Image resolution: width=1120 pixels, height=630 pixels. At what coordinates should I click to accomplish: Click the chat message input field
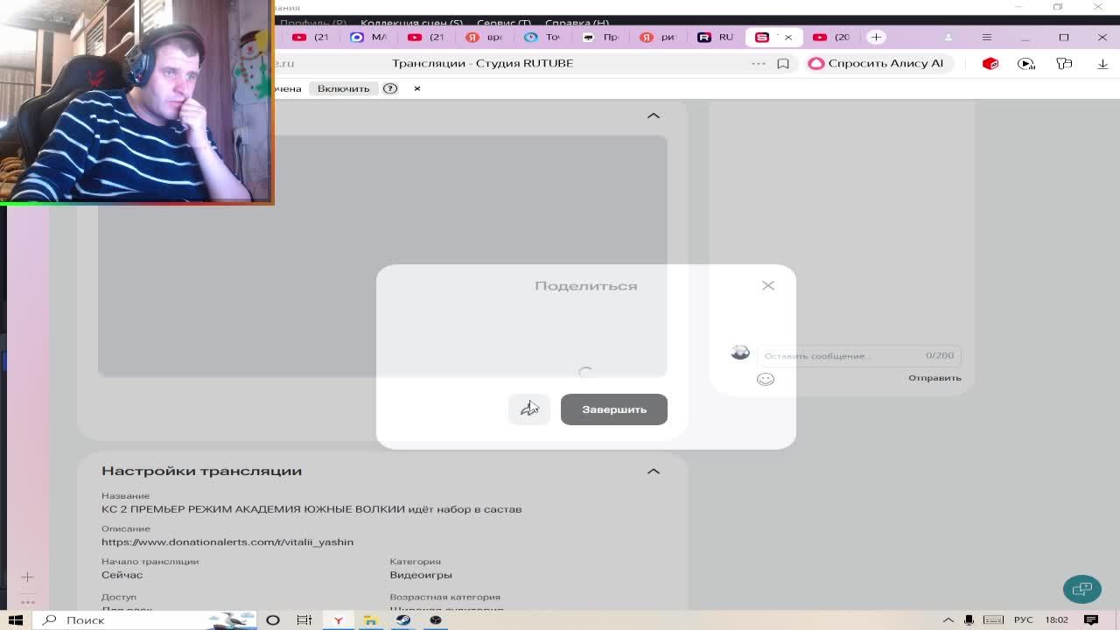pyautogui.click(x=858, y=355)
